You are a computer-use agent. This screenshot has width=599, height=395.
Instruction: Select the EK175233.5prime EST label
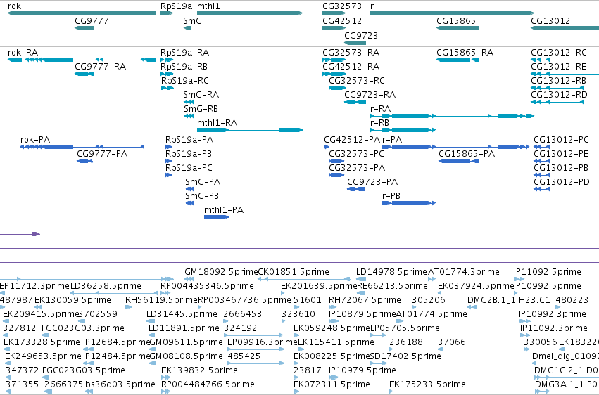click(427, 384)
